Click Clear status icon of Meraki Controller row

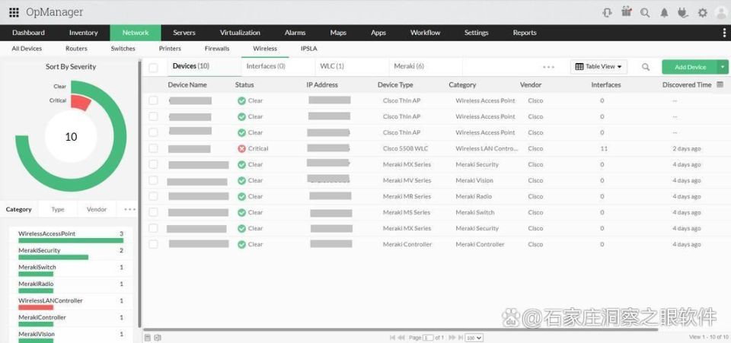pos(241,244)
